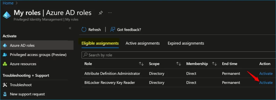
Task: Click the Got feedback icon
Action: point(112,30)
